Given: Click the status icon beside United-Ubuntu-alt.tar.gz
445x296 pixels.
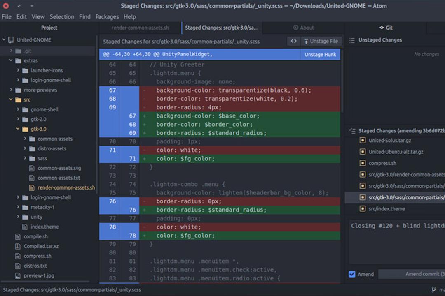Looking at the screenshot, I should coord(363,152).
